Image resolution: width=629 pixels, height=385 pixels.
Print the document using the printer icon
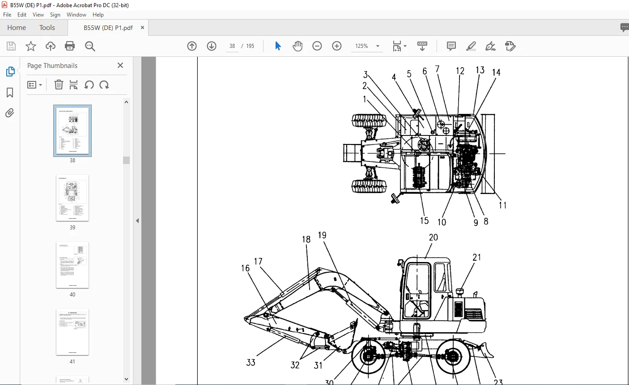[x=70, y=46]
